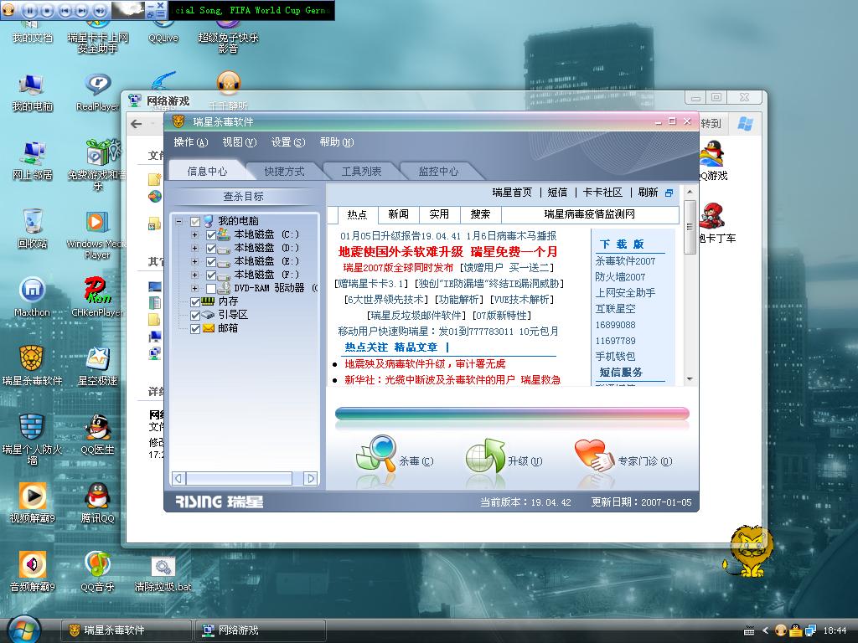Image resolution: width=858 pixels, height=643 pixels.
Task: Show hidden tray icons arrow
Action: 766,630
